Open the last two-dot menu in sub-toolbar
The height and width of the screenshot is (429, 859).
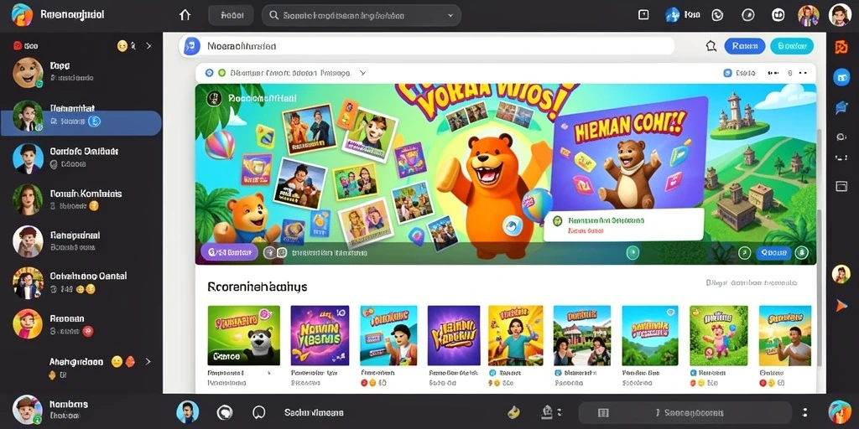click(803, 72)
